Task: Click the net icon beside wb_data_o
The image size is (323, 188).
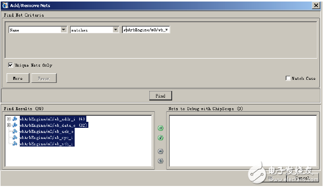Action: [15, 125]
